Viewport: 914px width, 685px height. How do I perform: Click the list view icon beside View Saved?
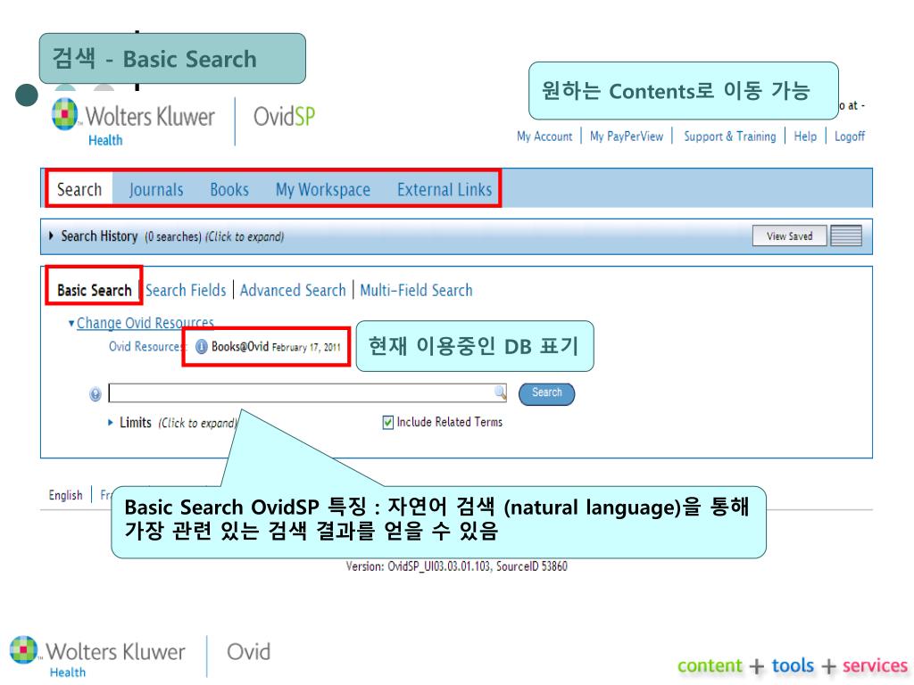pos(846,235)
